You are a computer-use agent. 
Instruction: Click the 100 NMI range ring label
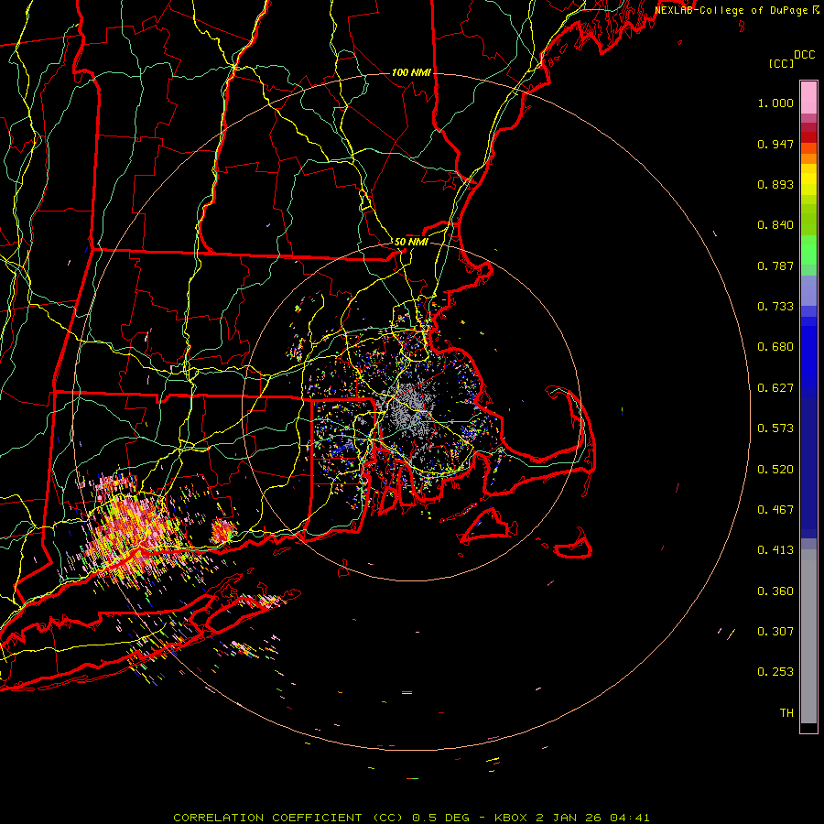pos(411,72)
